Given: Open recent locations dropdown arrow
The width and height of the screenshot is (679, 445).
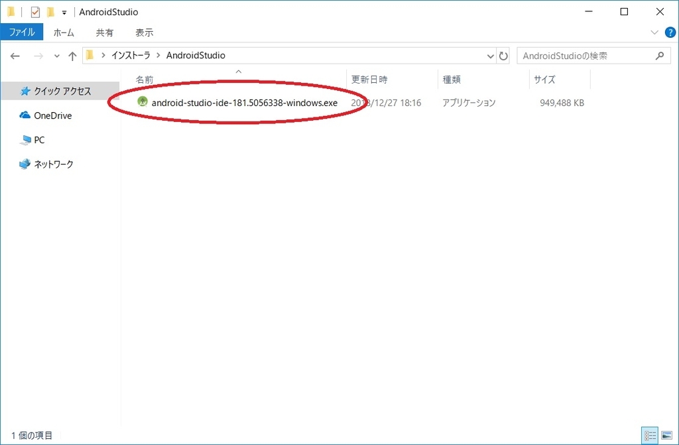Looking at the screenshot, I should coord(57,56).
